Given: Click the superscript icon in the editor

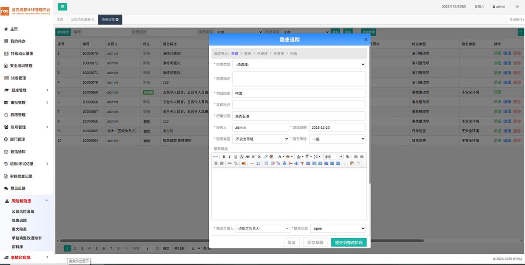Looking at the screenshot, I should (253, 156).
